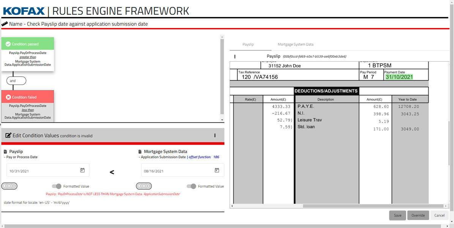Image resolution: width=454 pixels, height=228 pixels.
Task: Switch to the Mortgage System Data tab
Action: (295, 44)
